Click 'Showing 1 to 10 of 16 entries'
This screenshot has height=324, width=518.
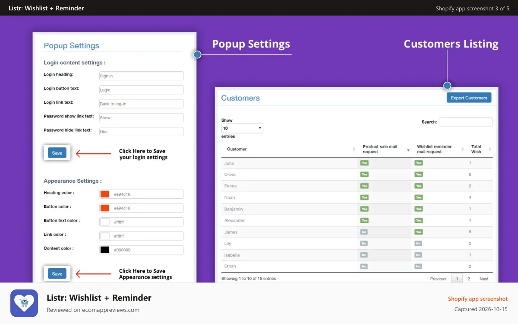(x=249, y=279)
